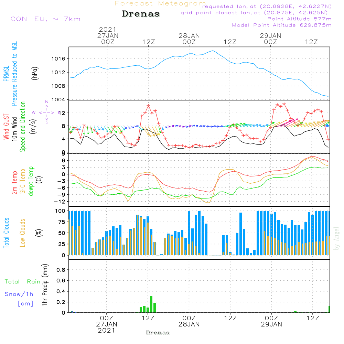The height and width of the screenshot is (344, 344).
Task: Click the bold 'Drenas' chart title
Action: pos(141,14)
